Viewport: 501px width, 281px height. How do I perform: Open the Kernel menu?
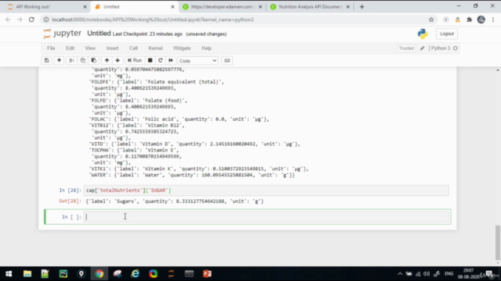(x=156, y=48)
